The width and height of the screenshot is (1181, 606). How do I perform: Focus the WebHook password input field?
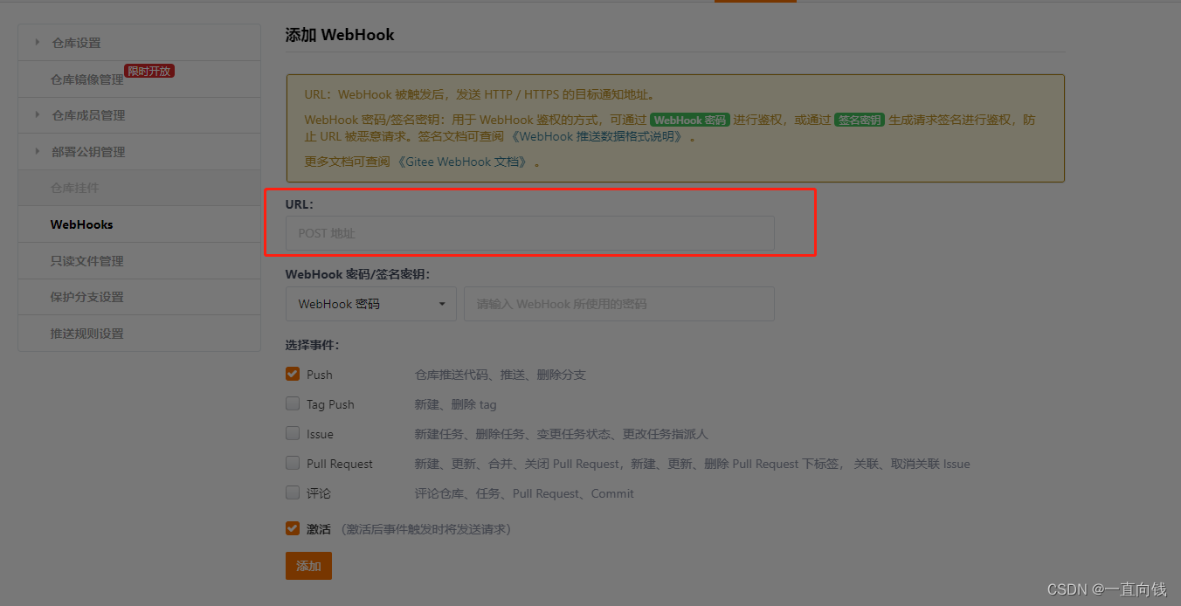coord(619,304)
